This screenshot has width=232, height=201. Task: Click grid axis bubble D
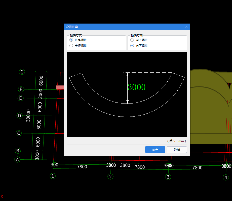coord(20,116)
